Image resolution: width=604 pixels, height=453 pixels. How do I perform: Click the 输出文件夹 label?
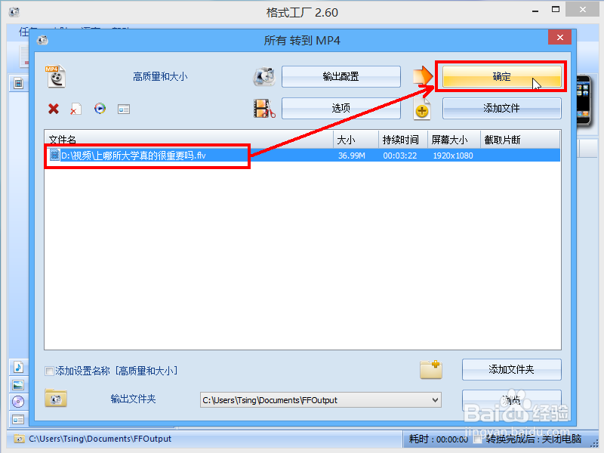[133, 399]
